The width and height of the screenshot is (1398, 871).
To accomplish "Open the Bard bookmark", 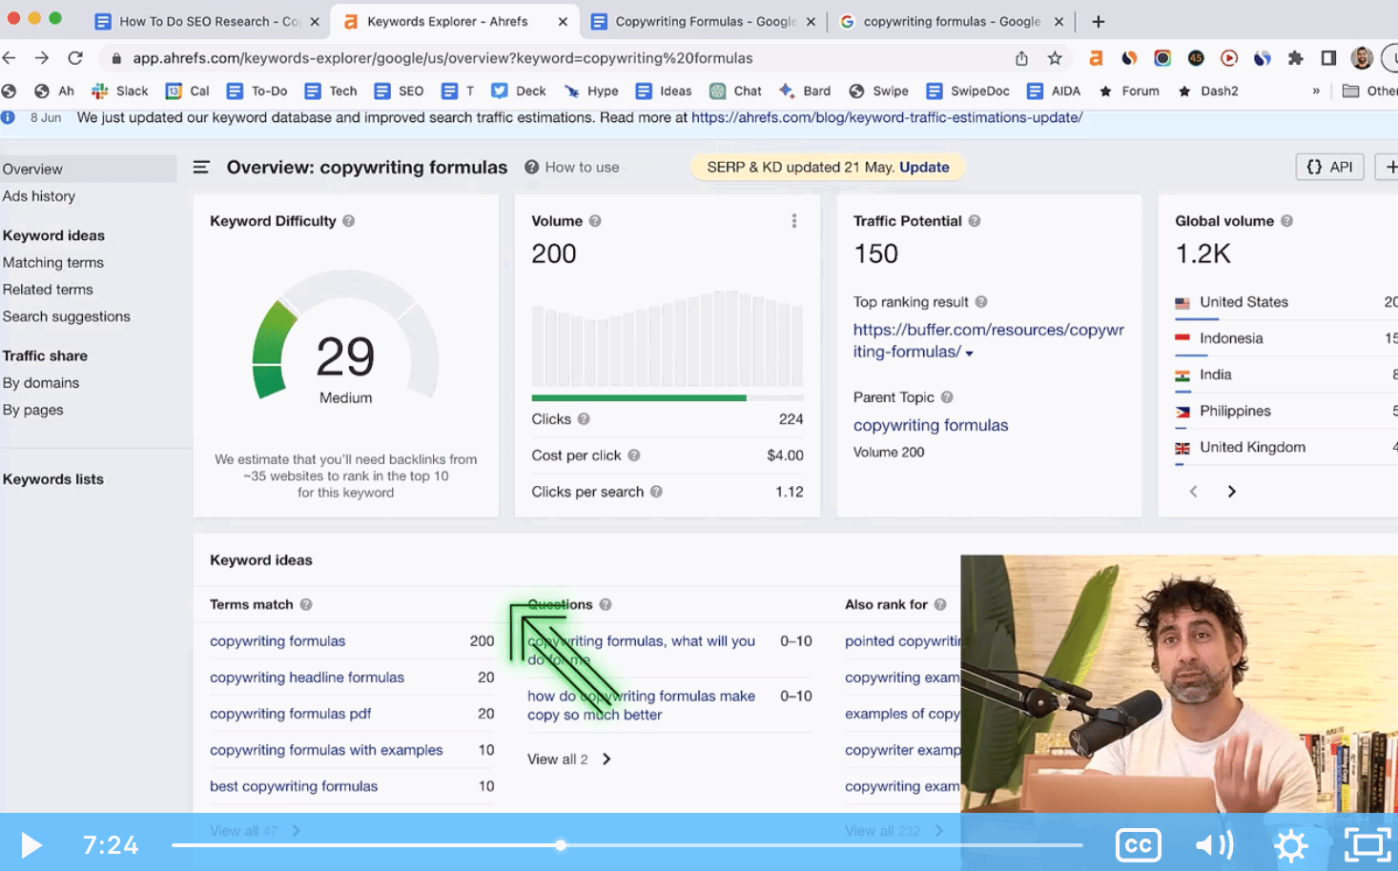I will 805,91.
